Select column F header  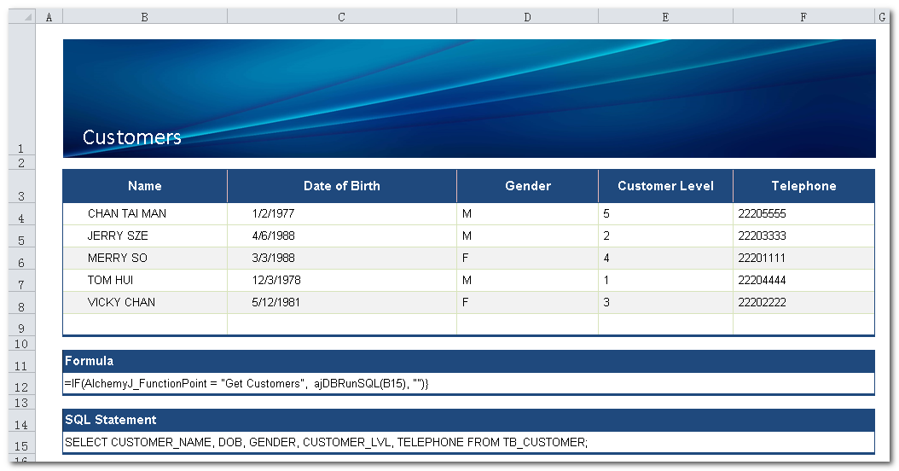803,17
